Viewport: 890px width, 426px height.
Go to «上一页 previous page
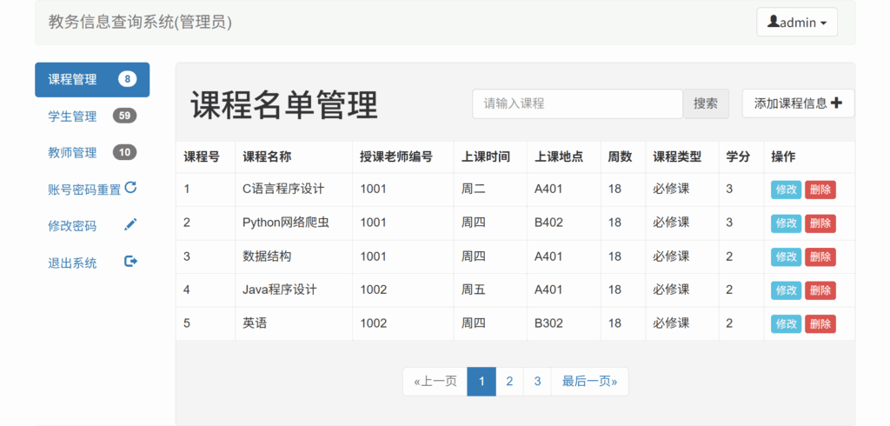(x=435, y=382)
